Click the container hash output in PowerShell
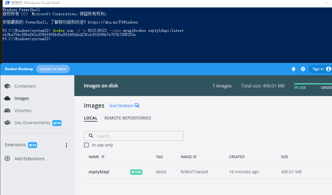The image size is (332, 195). pos(69,35)
